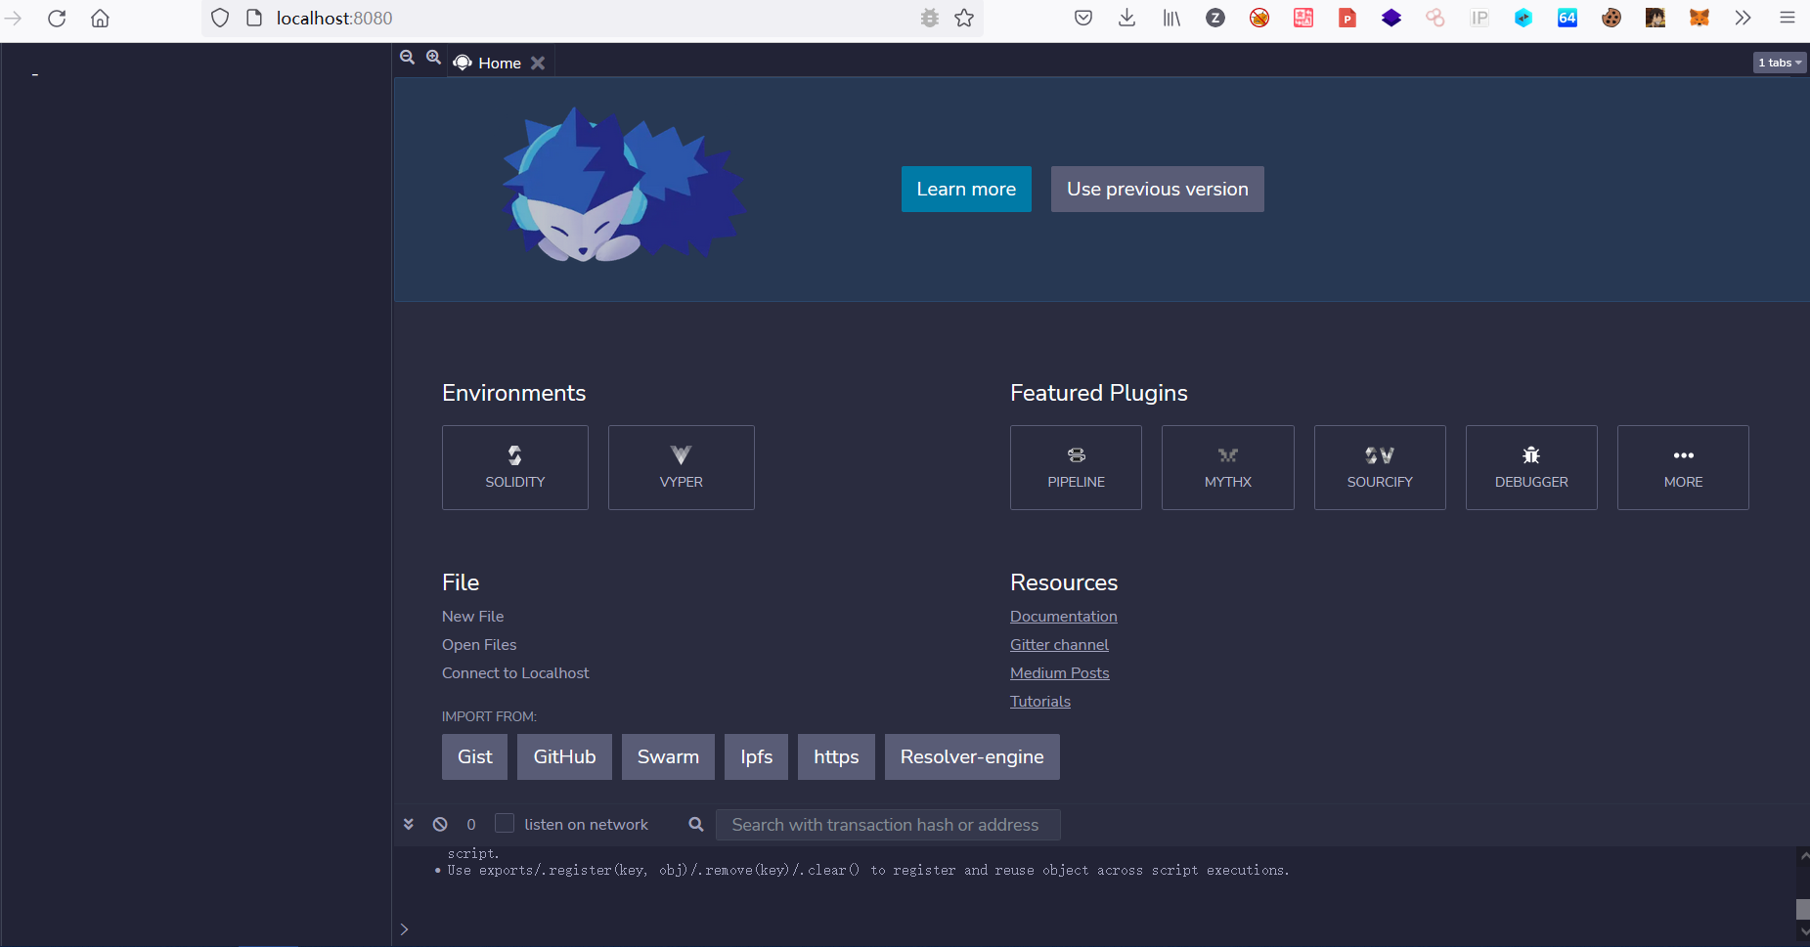Import from GitHub
The width and height of the screenshot is (1810, 947).
pyautogui.click(x=564, y=756)
